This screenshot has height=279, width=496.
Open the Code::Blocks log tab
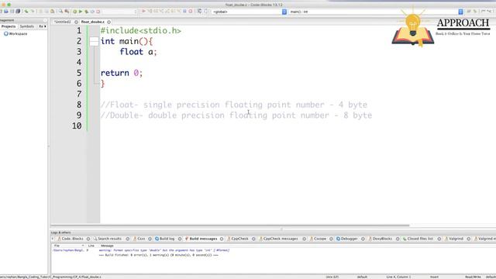(71, 239)
